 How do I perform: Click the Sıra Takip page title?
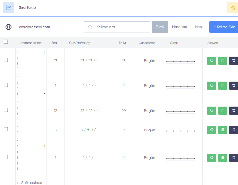point(27,8)
